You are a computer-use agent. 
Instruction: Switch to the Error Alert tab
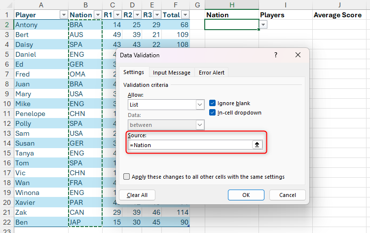tap(211, 73)
